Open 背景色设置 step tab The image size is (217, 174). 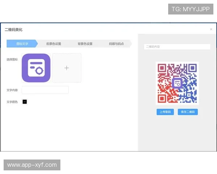(x=85, y=44)
